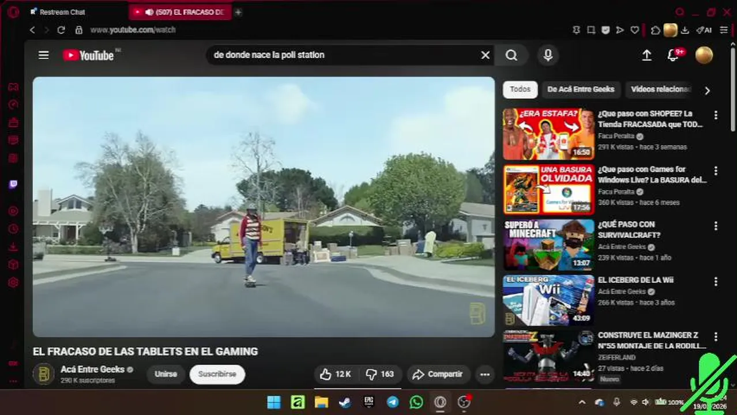Open the Windows Start button
The width and height of the screenshot is (737, 415).
(x=274, y=402)
